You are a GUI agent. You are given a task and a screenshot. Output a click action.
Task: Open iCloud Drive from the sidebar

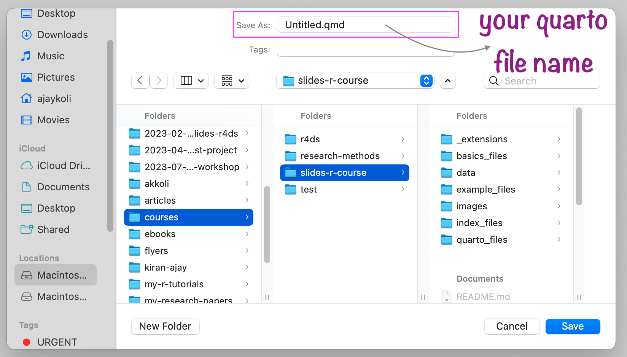[x=64, y=166]
